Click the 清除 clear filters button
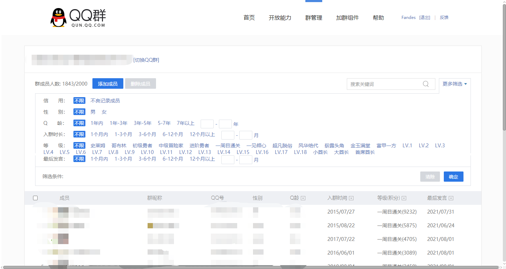Viewport: 506px width, 269px height. [430, 176]
